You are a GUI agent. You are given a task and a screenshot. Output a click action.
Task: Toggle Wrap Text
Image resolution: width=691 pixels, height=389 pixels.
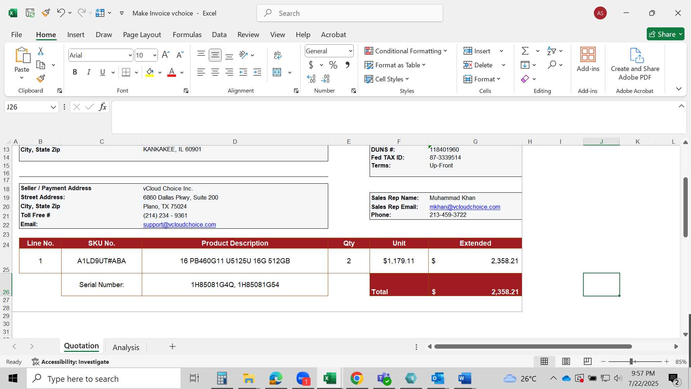tap(277, 55)
